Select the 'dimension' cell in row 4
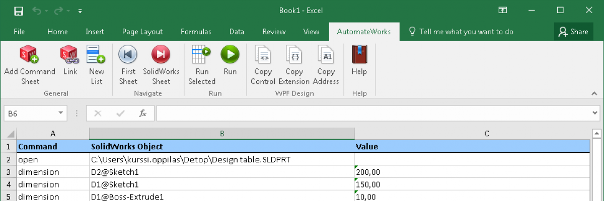The image size is (604, 201). [x=53, y=184]
